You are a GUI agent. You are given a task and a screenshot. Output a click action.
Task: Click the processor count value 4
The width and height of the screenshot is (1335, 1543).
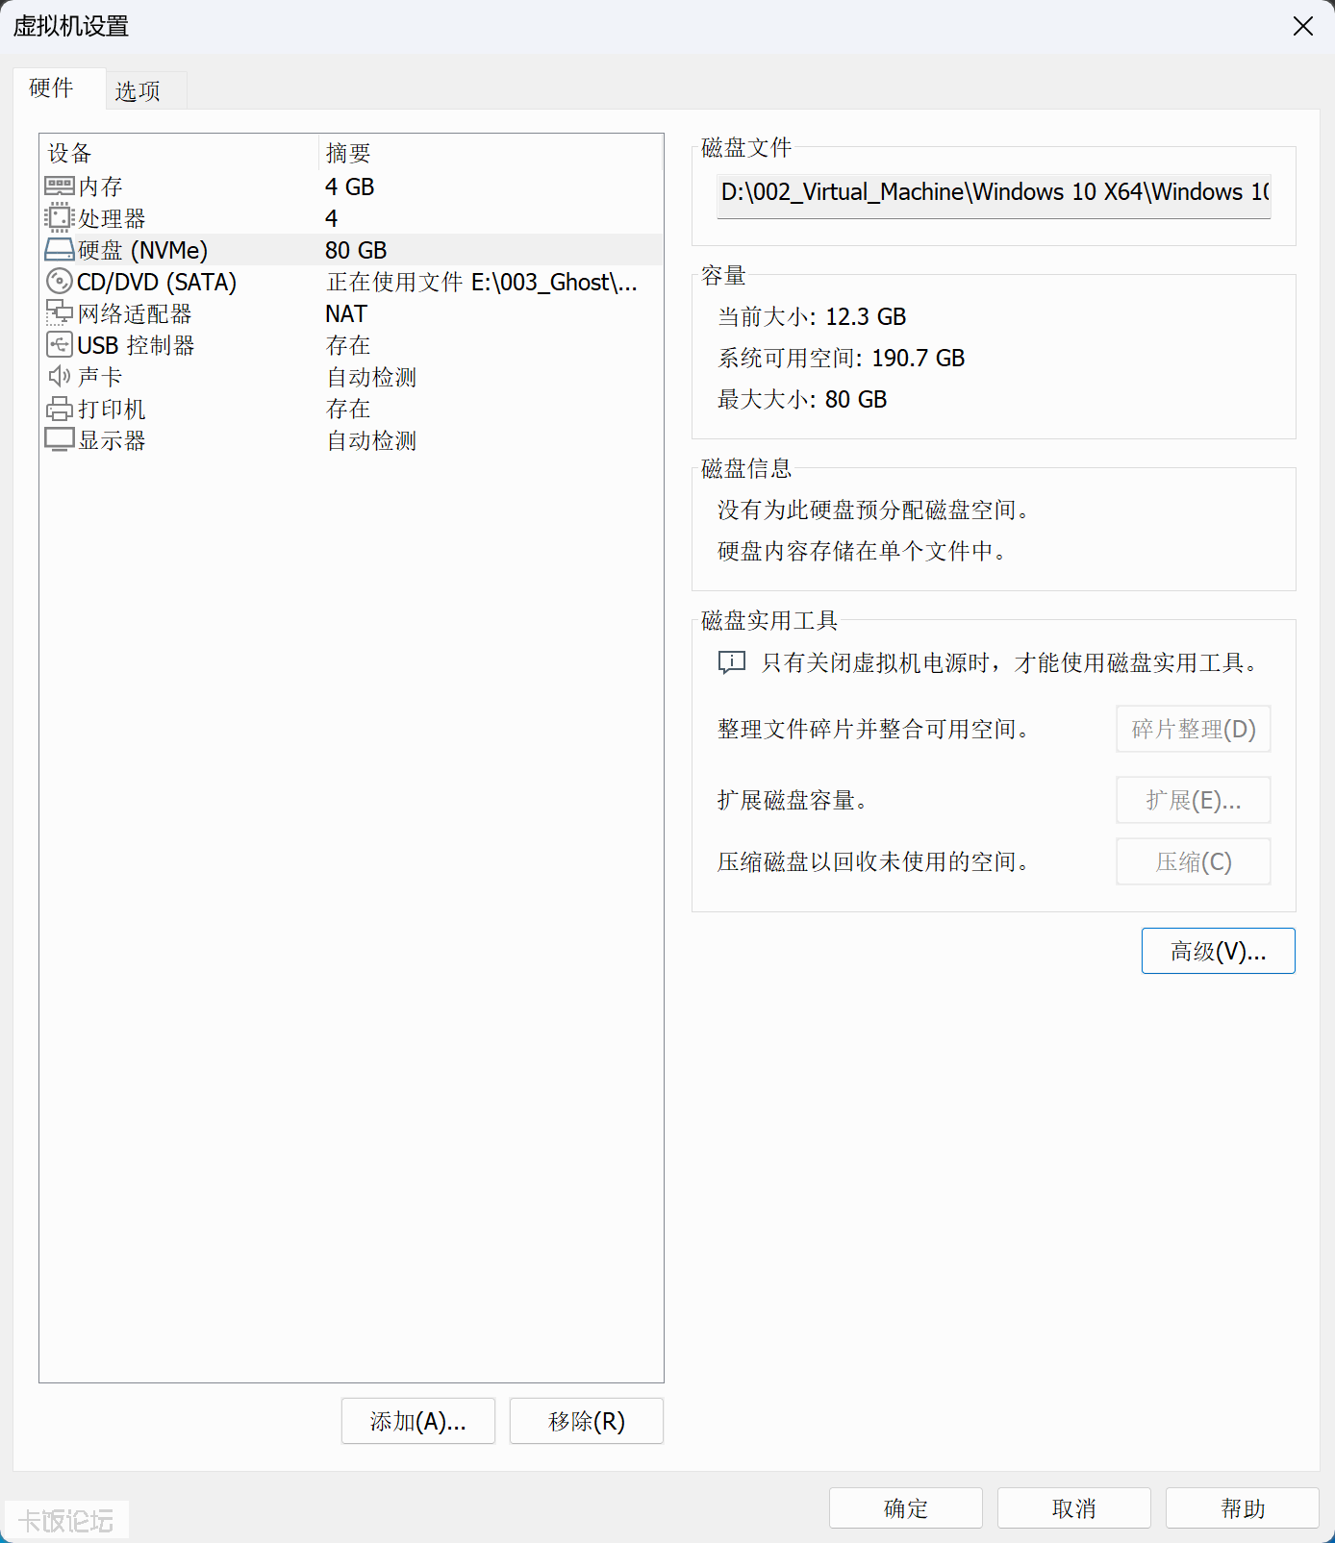tap(331, 218)
